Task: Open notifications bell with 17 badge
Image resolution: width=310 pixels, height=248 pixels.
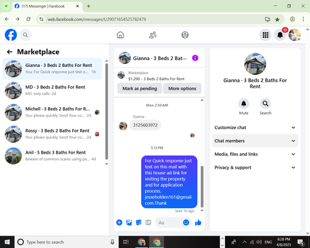Action: (280, 35)
